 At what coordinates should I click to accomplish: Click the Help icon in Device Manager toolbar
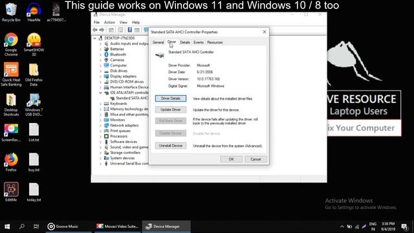pyautogui.click(x=129, y=30)
